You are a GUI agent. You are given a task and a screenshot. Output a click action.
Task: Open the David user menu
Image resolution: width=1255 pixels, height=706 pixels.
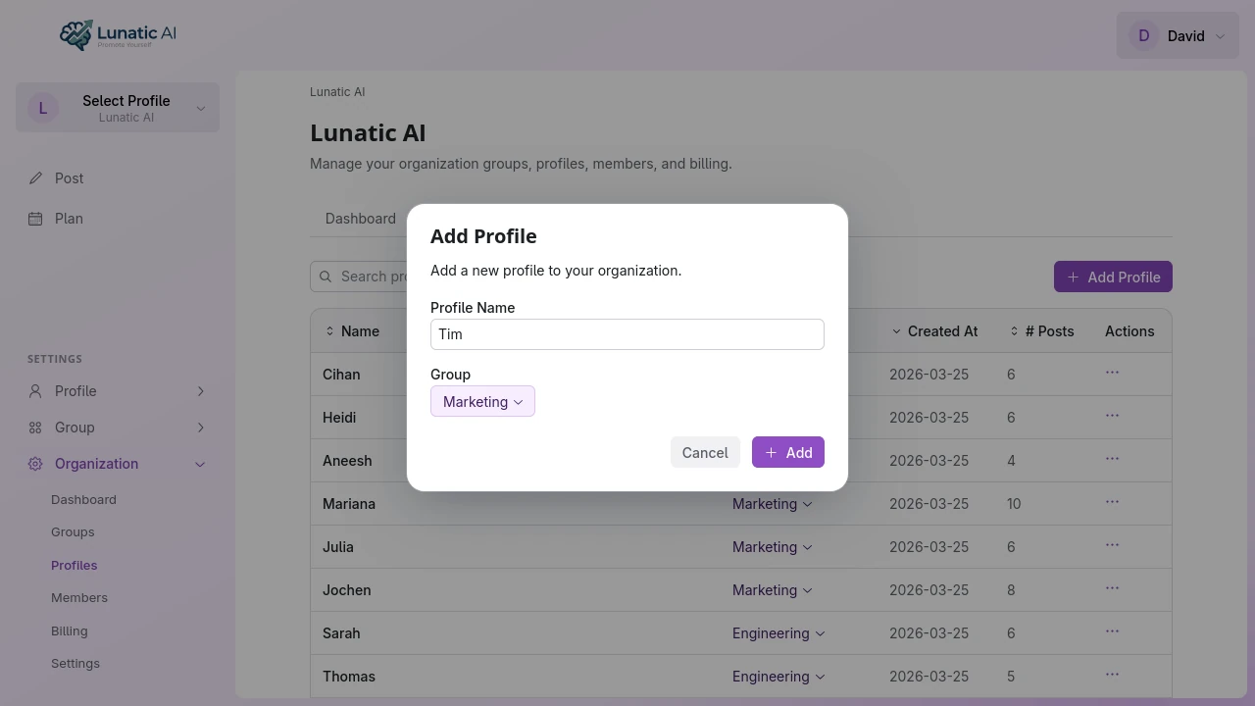coord(1178,35)
